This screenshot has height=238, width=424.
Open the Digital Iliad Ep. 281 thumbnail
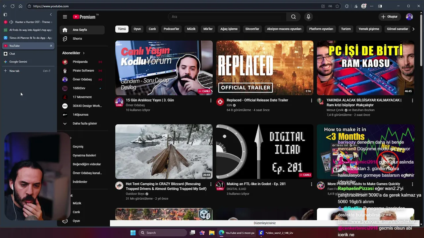(x=265, y=152)
